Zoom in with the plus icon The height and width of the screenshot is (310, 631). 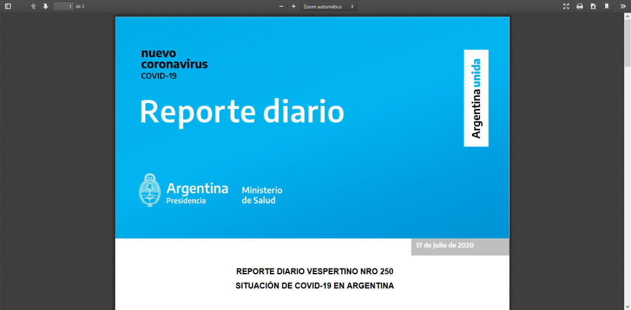[293, 6]
